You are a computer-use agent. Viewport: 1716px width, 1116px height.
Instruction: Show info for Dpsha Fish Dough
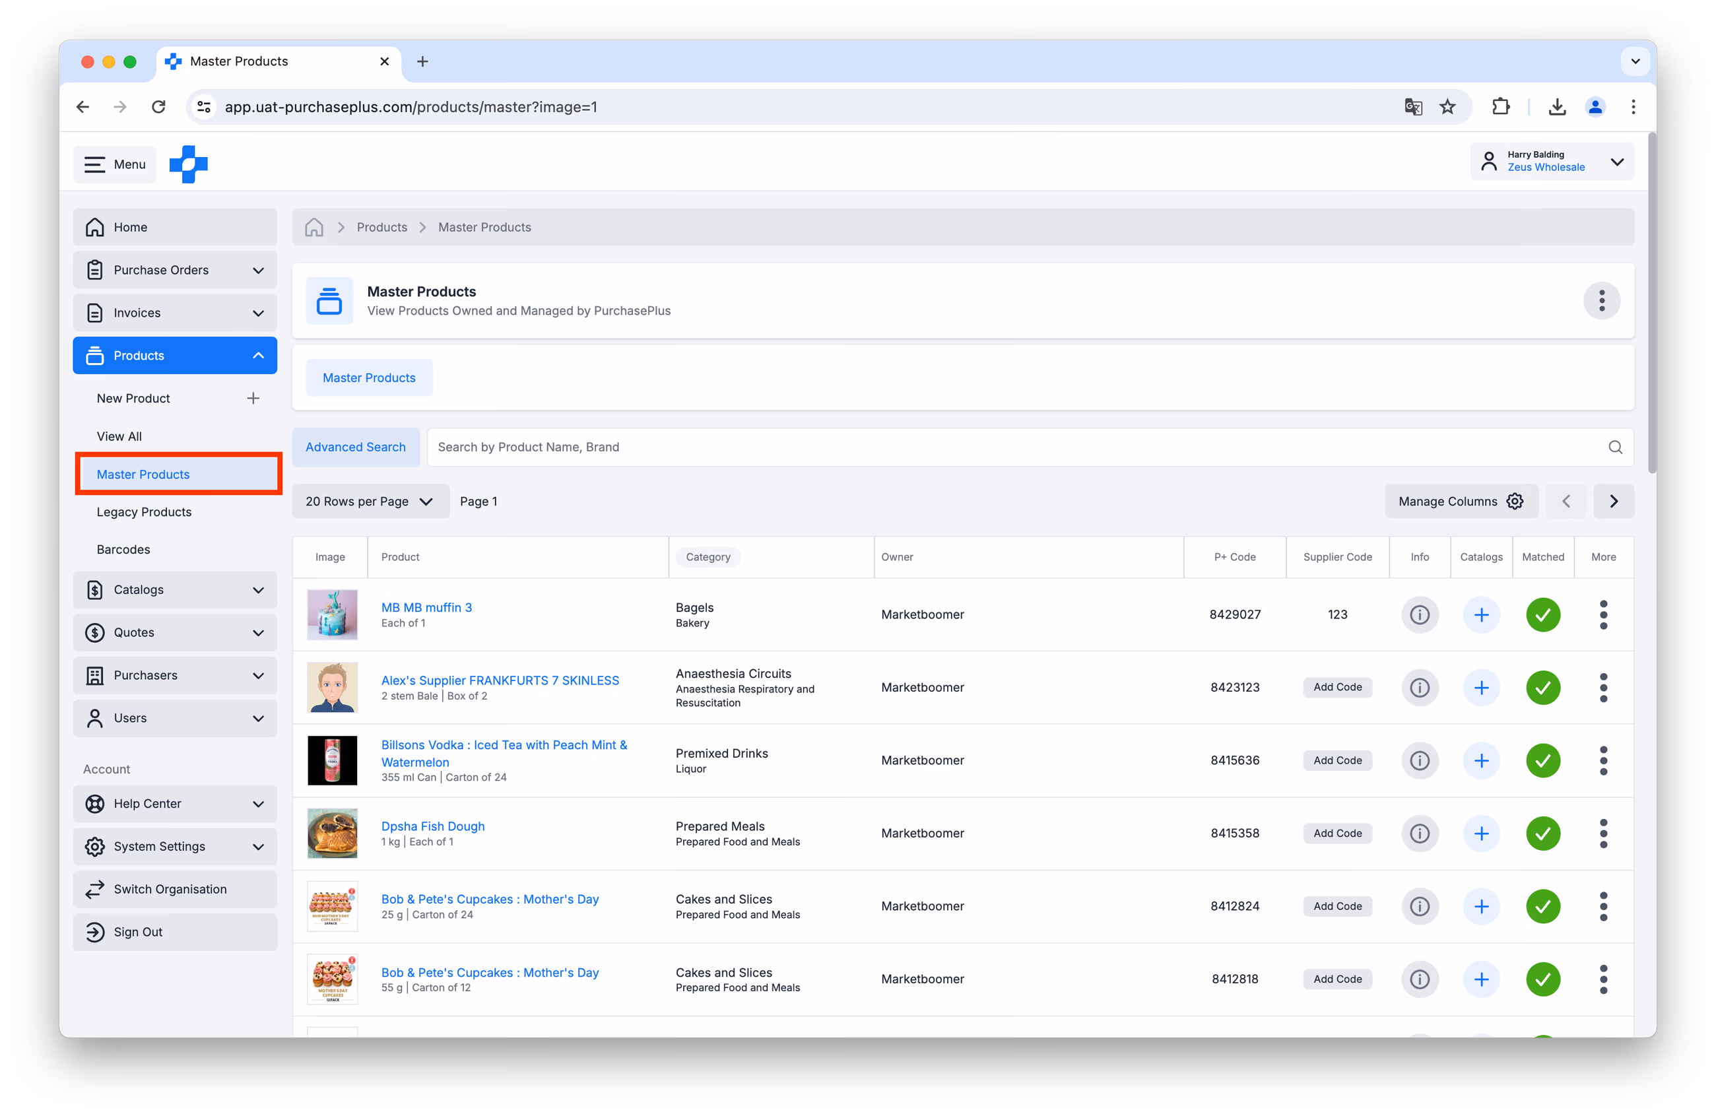[x=1419, y=834]
